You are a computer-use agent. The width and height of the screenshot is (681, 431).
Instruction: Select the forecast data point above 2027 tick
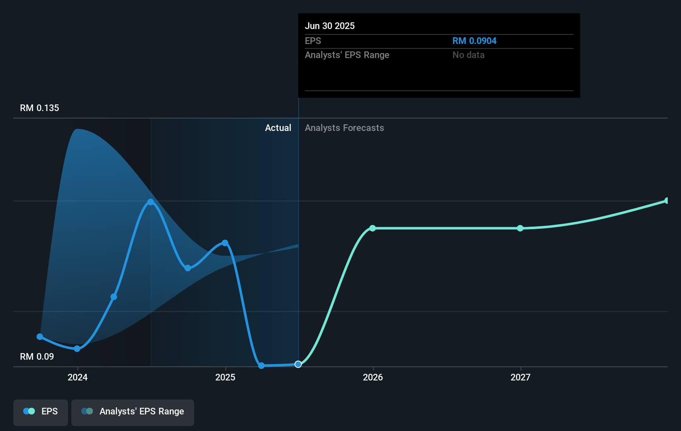point(520,228)
